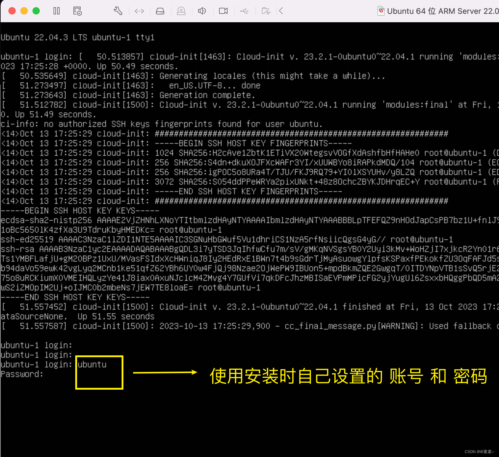Click the 'Generation complete.' log line
This screenshot has height=457, width=499.
point(128,95)
